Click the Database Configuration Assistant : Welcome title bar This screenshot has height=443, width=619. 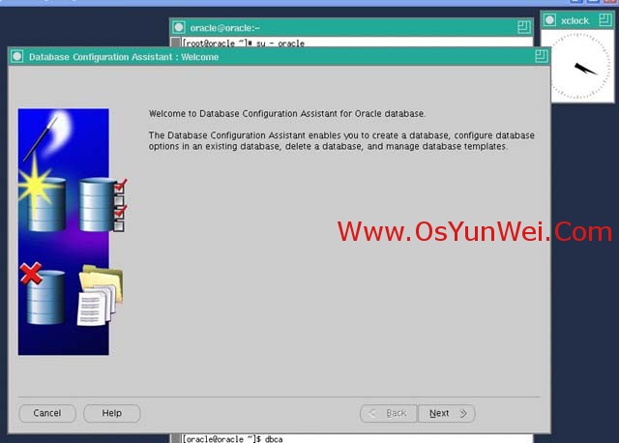pos(279,57)
